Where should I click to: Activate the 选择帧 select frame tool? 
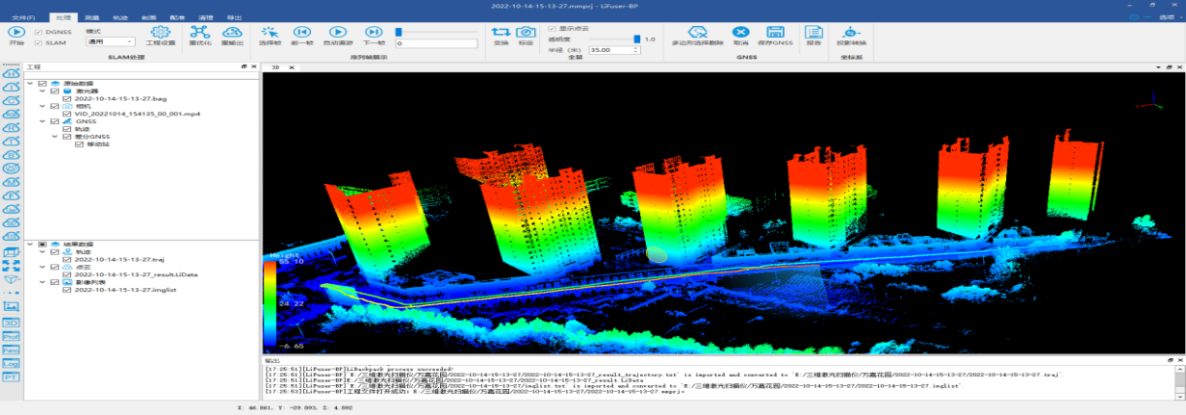(x=270, y=34)
